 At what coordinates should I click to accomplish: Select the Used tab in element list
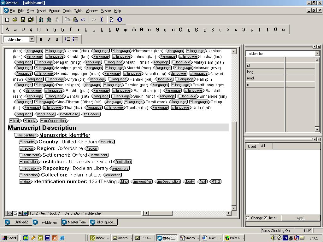pos(252,146)
